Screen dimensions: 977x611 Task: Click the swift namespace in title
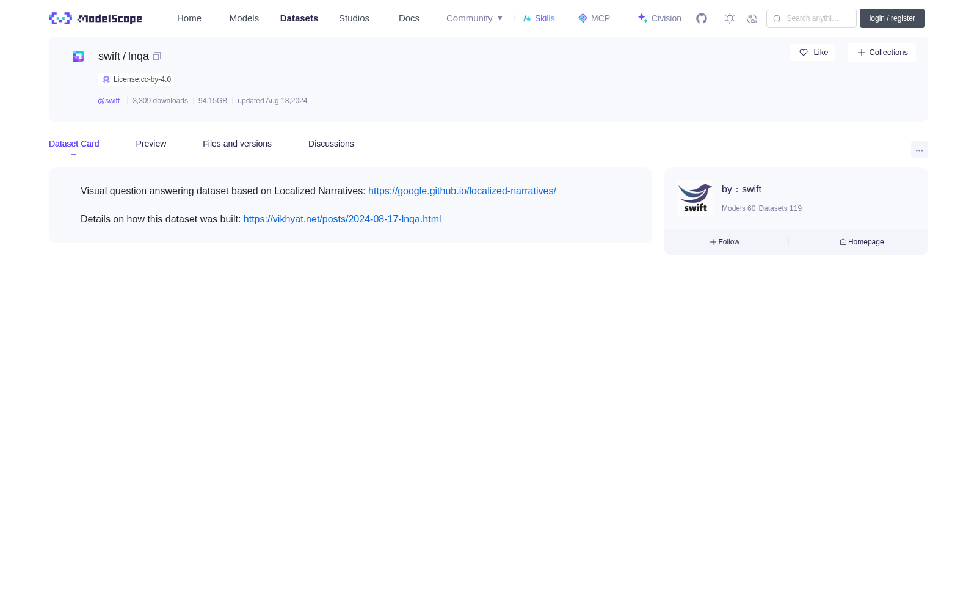coord(109,56)
